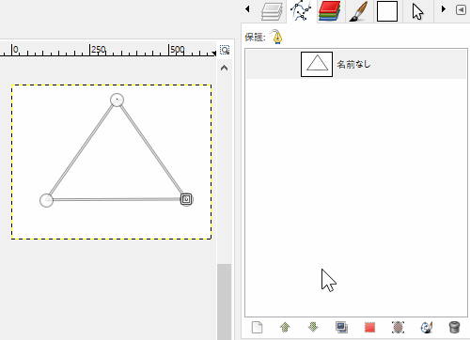The image size is (470, 340).
Task: Switch to the Layers tab
Action: (272, 11)
